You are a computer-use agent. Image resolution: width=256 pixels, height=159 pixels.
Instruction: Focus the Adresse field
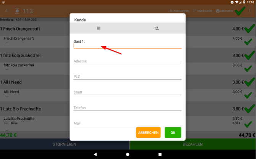coord(128,61)
